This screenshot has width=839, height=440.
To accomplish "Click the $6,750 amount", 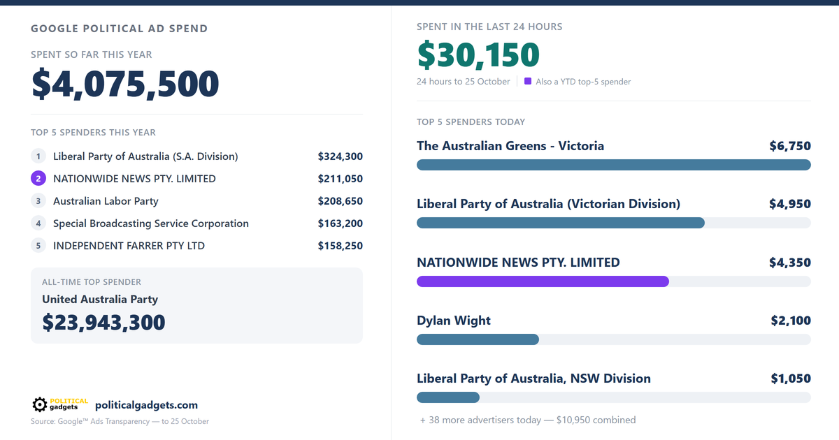I will [790, 146].
